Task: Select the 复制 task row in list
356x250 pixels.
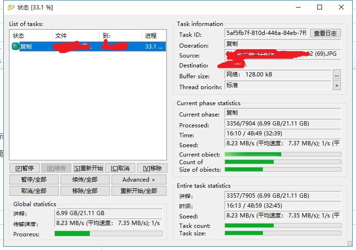Action: click(87, 46)
